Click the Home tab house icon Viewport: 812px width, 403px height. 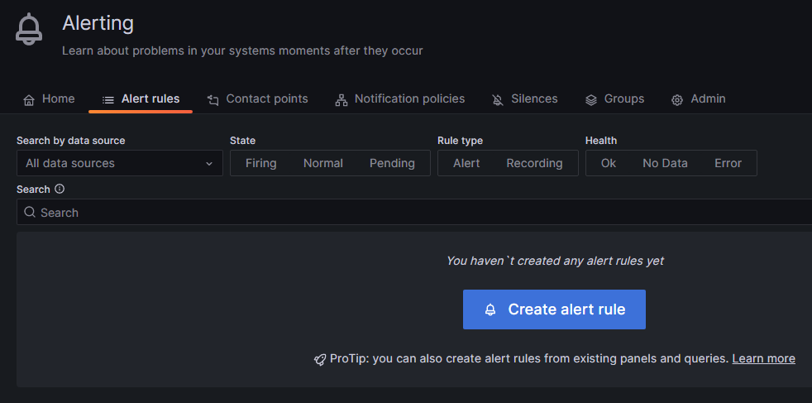pos(29,99)
